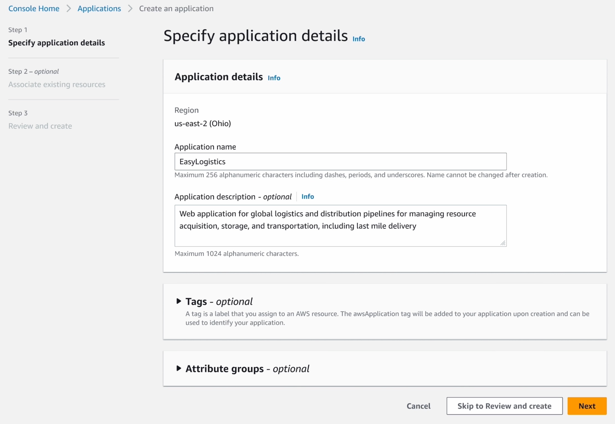Viewport: 615px width, 424px height.
Task: Click inside the Application name field
Action: tap(340, 162)
